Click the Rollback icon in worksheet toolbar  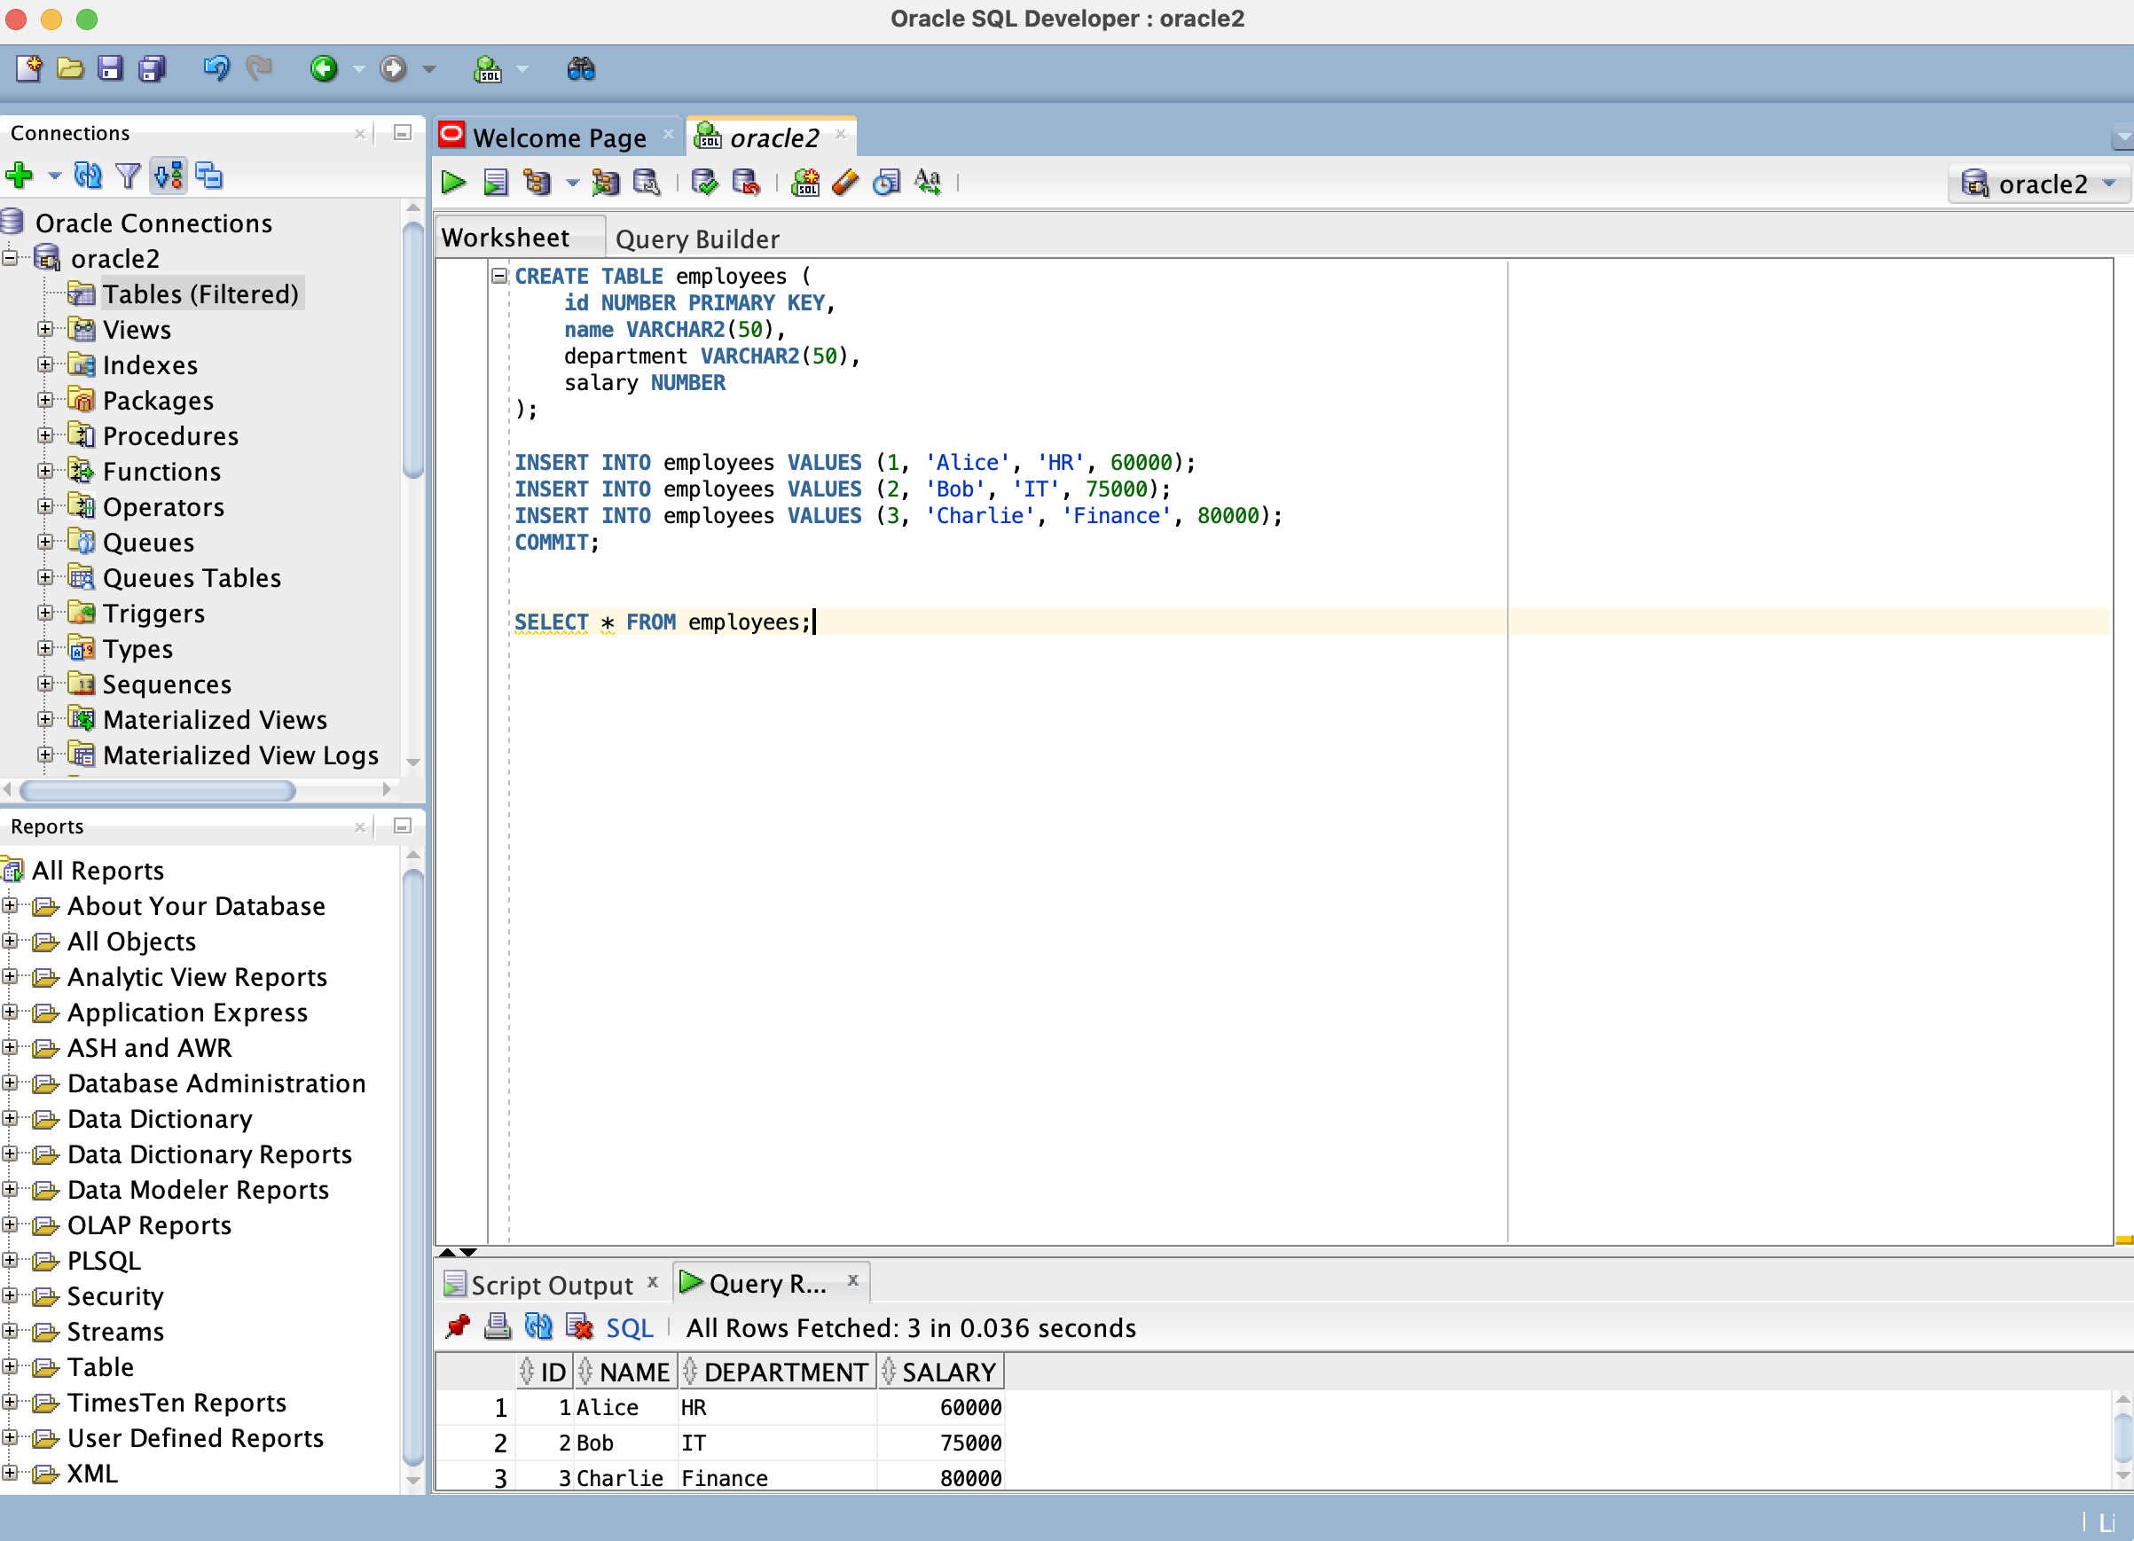tap(745, 183)
